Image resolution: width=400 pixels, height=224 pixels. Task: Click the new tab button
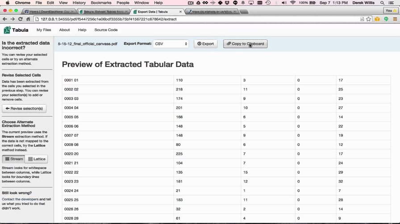click(x=244, y=12)
